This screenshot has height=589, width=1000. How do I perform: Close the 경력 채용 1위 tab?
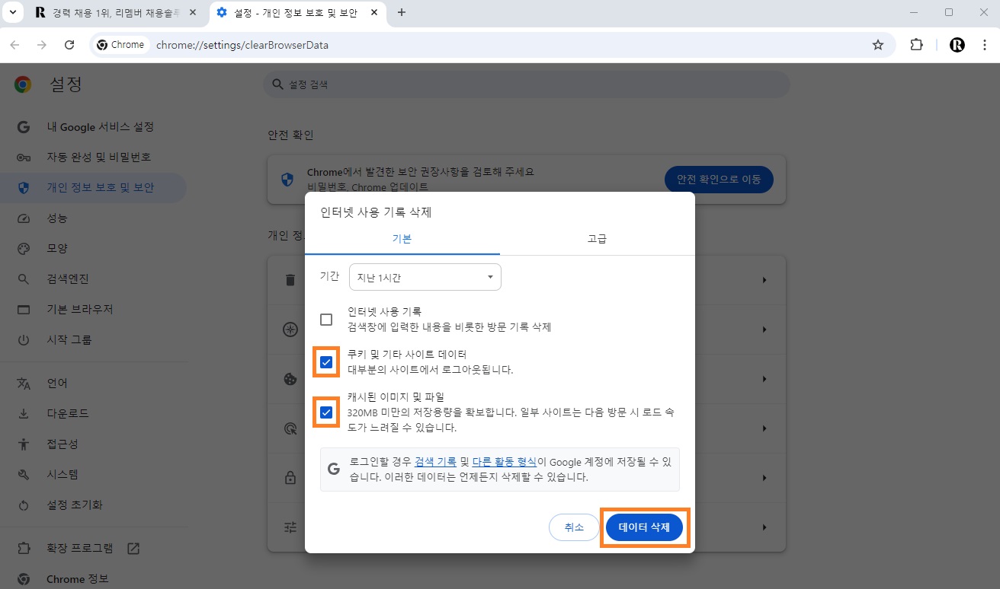coord(193,13)
